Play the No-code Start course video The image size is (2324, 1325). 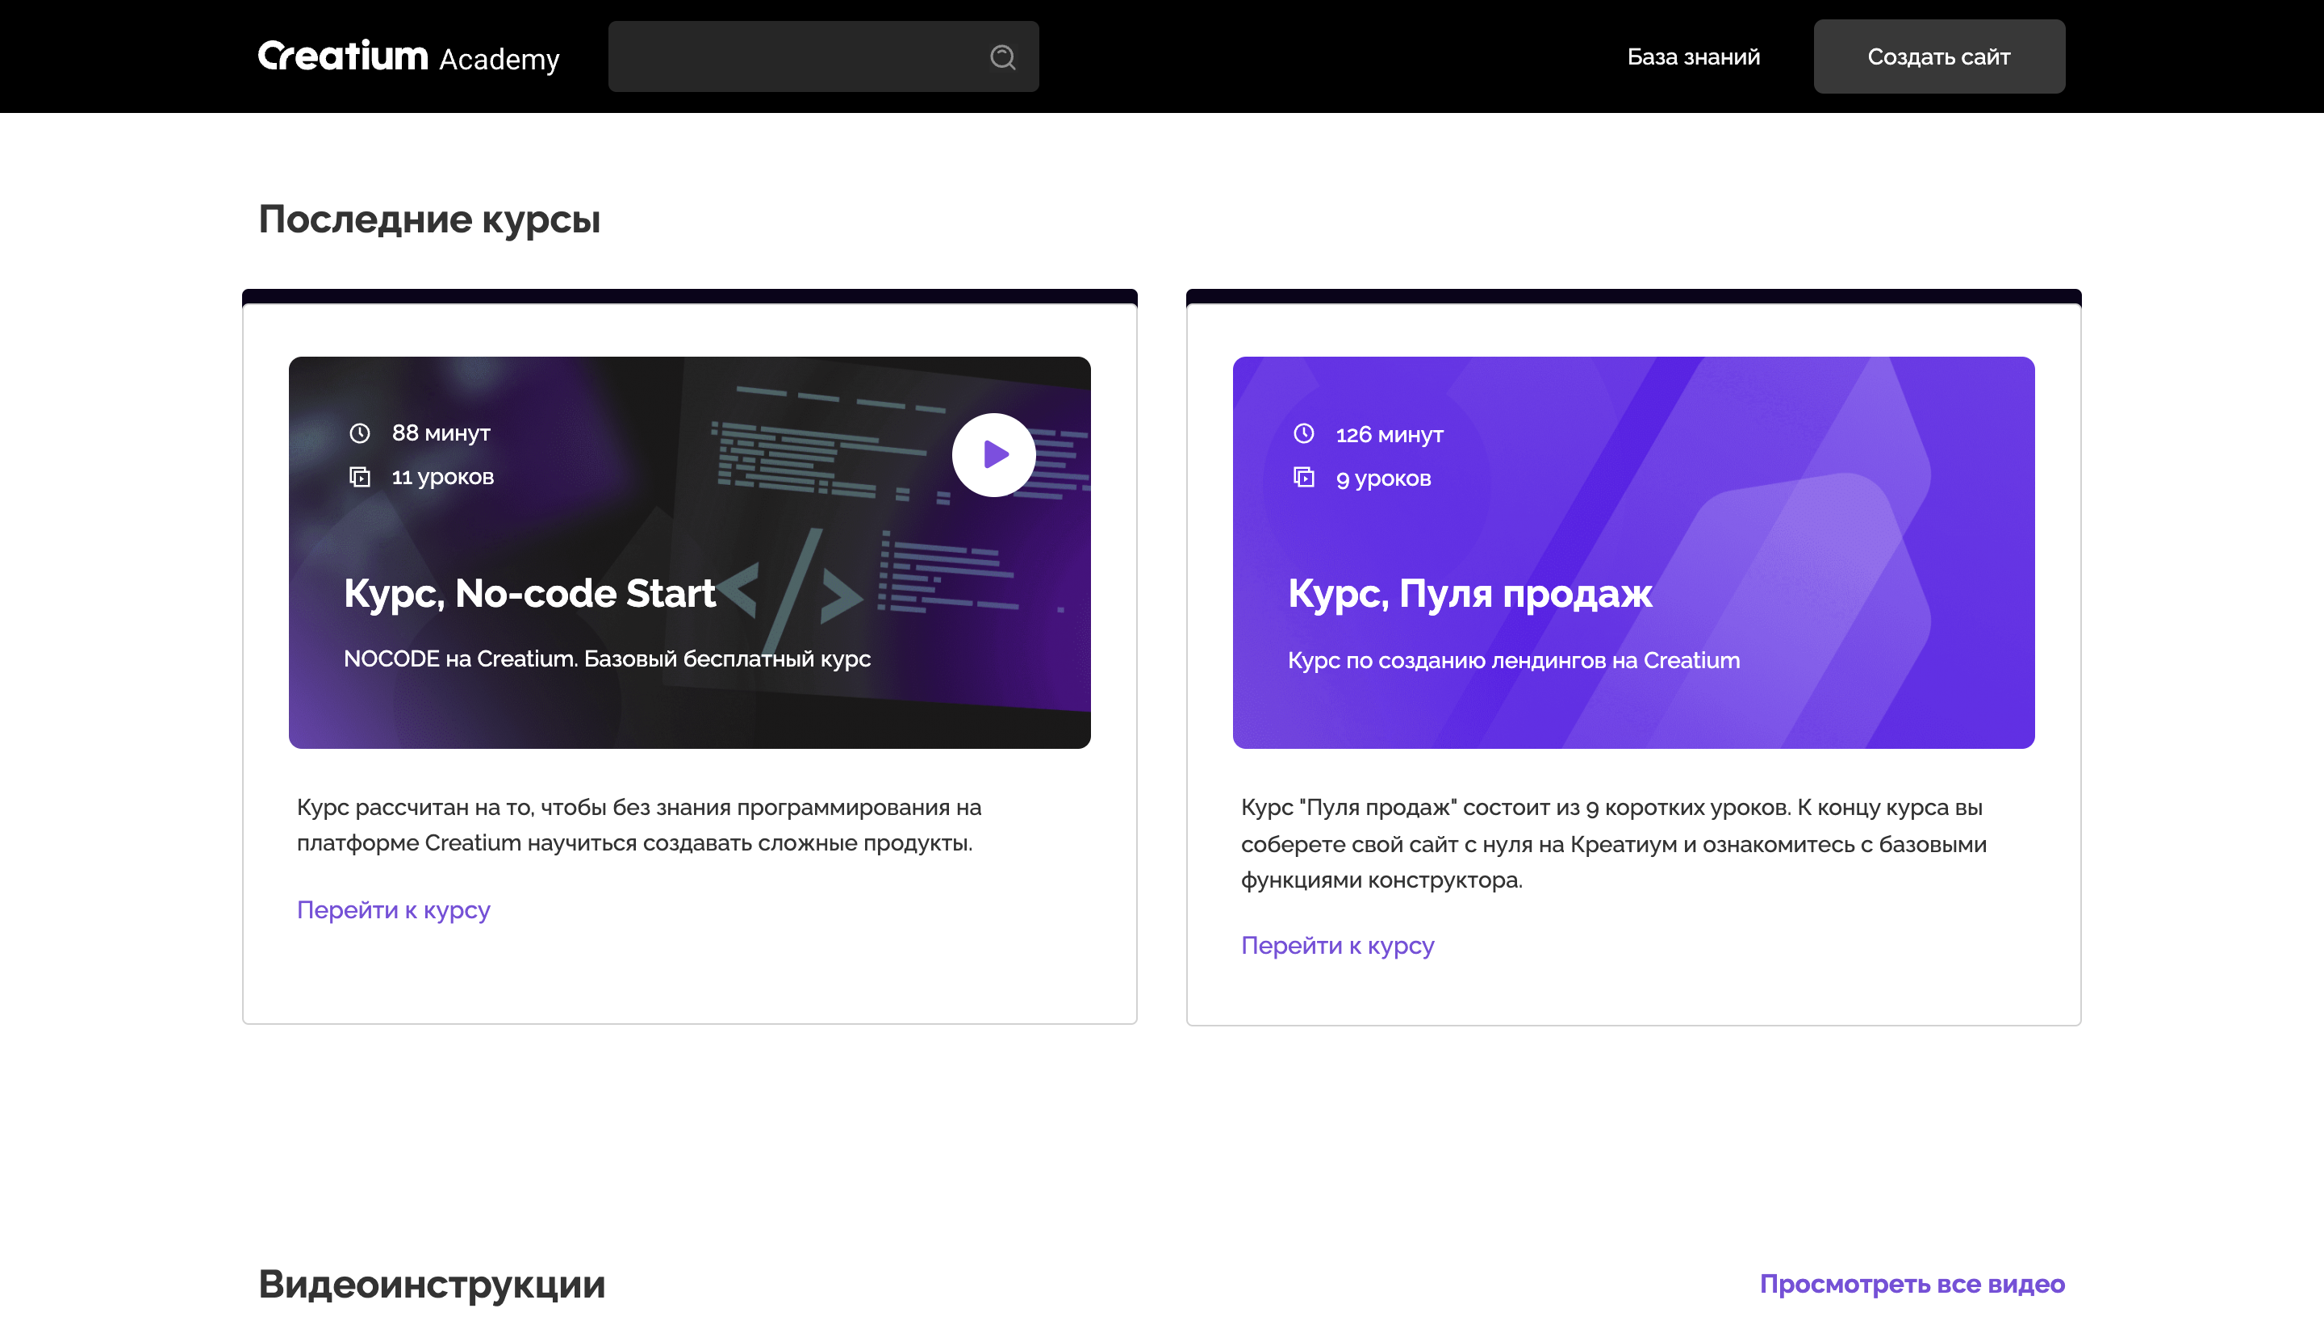pos(993,455)
